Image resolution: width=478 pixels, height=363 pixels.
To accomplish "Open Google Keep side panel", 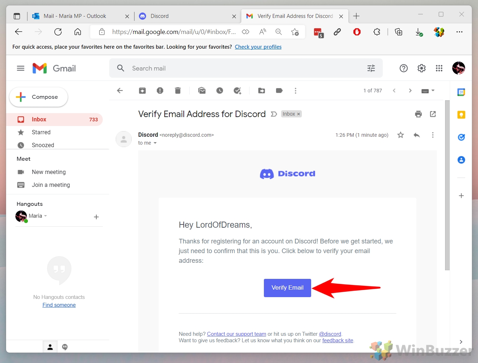I will 461,115.
